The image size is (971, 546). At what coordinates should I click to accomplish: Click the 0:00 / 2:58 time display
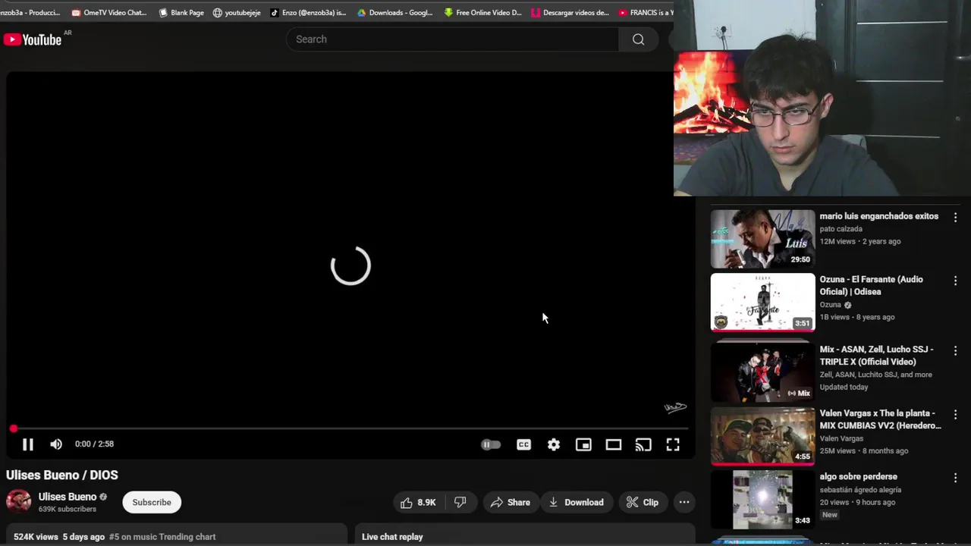point(94,444)
